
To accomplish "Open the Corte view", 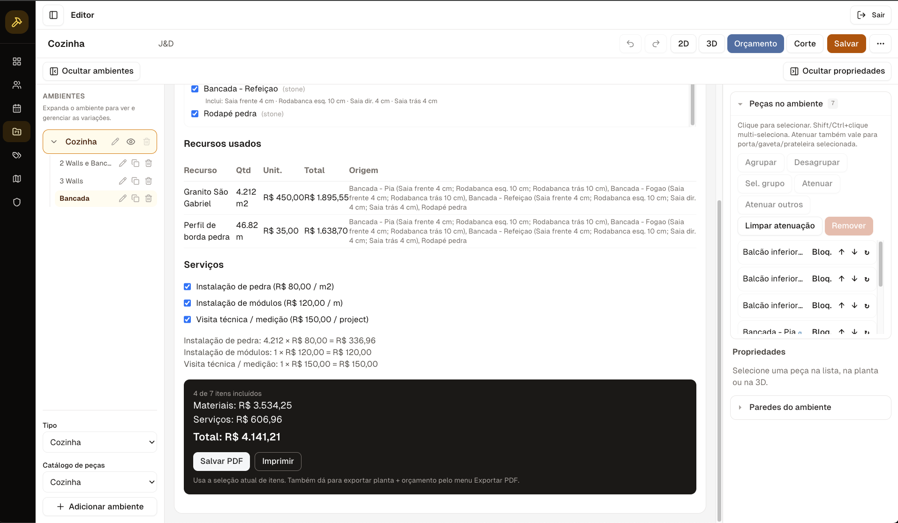I will tap(805, 44).
